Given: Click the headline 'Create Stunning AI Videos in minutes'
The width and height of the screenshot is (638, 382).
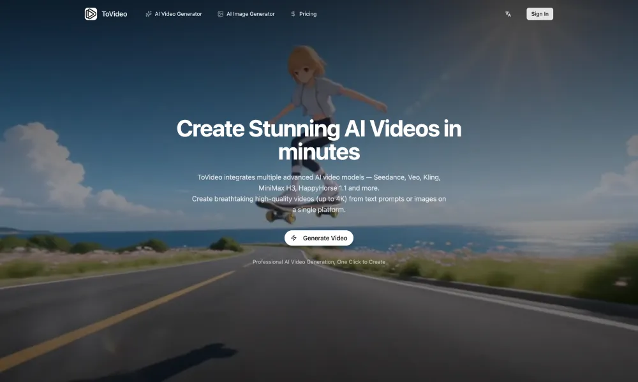Looking at the screenshot, I should 319,140.
